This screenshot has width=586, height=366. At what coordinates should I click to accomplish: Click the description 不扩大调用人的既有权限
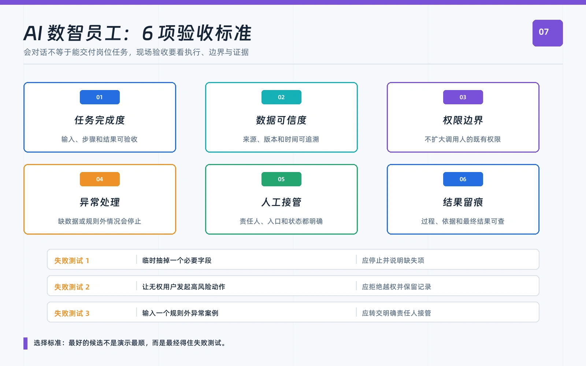click(x=463, y=139)
